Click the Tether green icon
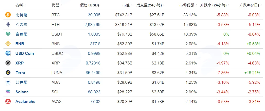 pyautogui.click(x=8, y=34)
